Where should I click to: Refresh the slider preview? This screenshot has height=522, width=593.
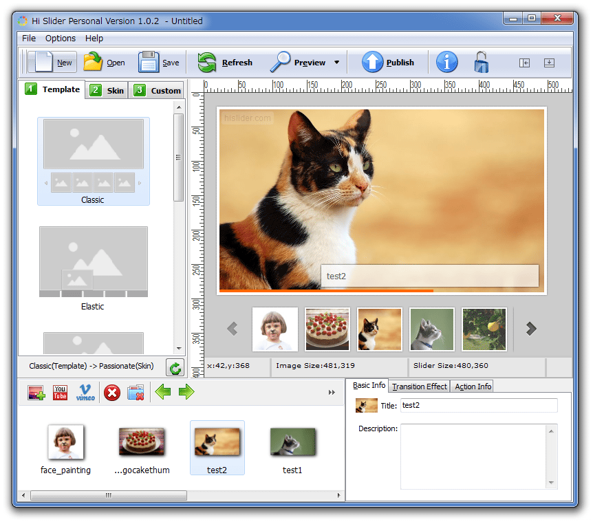pyautogui.click(x=226, y=63)
